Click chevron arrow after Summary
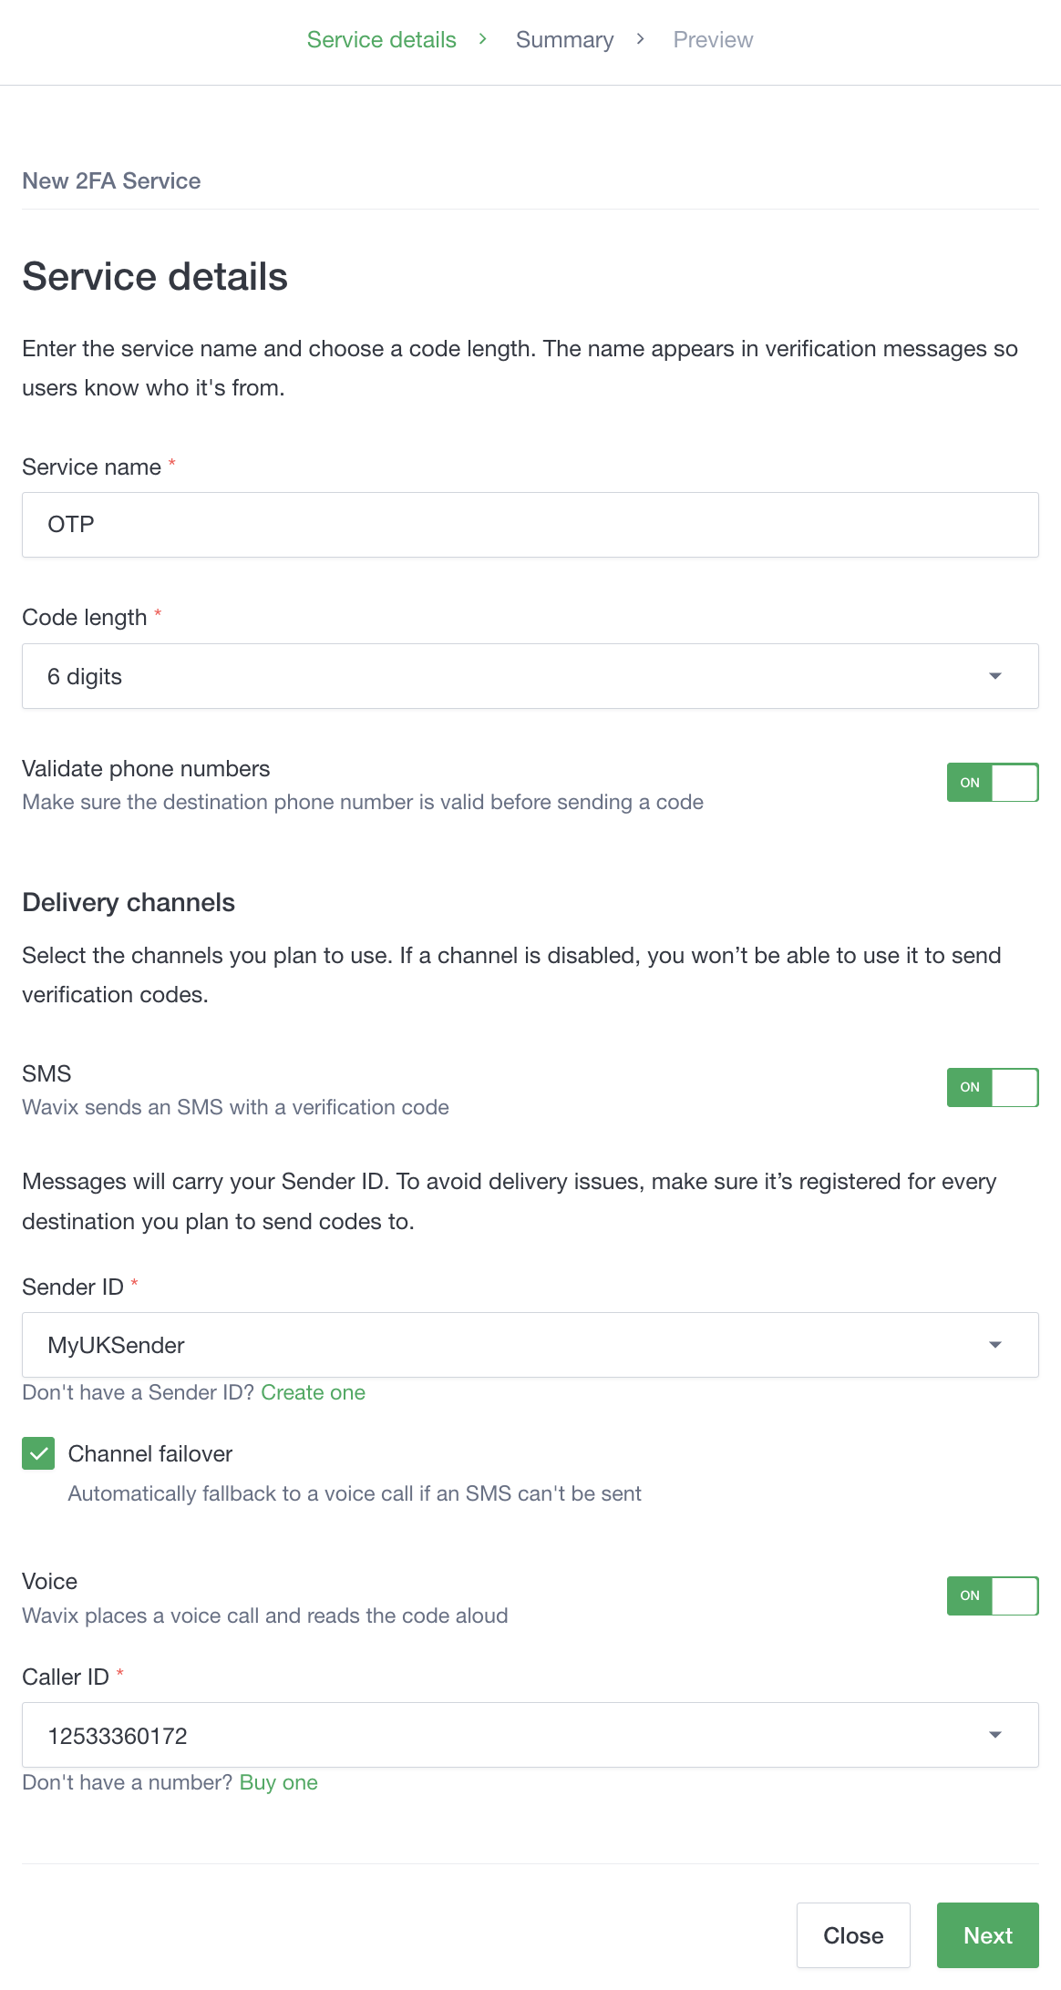 click(x=641, y=39)
